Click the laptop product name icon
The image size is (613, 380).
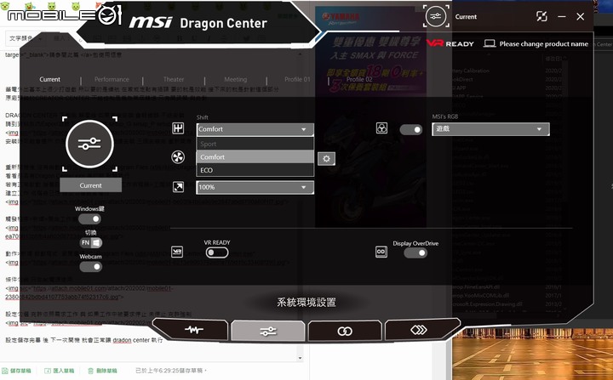490,43
